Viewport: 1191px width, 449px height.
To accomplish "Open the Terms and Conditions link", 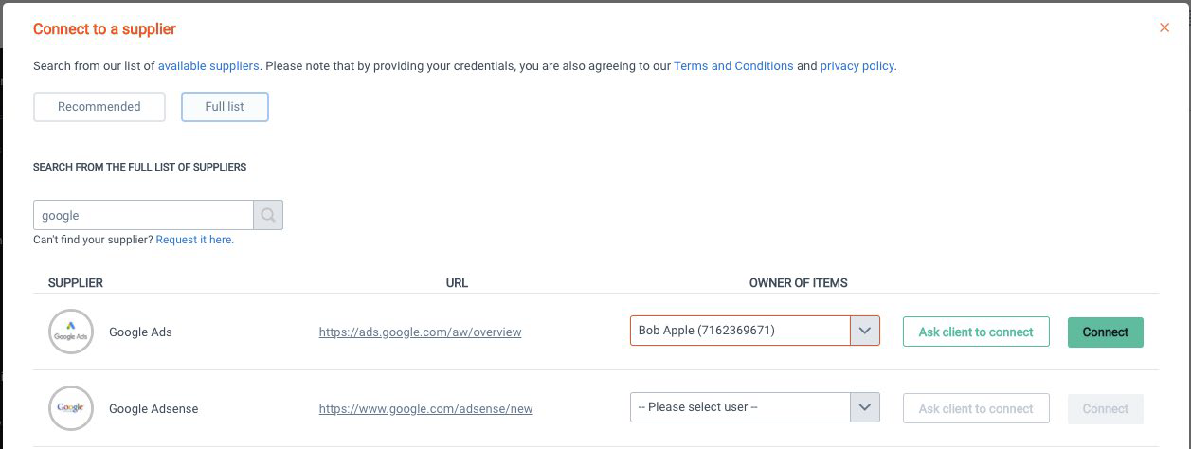I will click(x=733, y=66).
